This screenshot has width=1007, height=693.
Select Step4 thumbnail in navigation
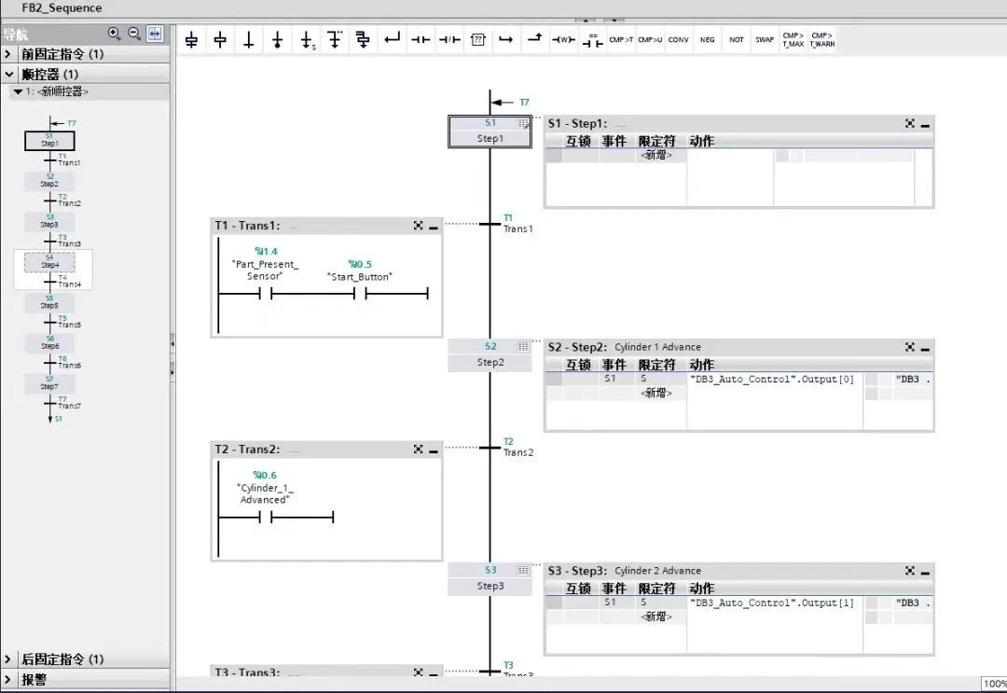coord(49,262)
